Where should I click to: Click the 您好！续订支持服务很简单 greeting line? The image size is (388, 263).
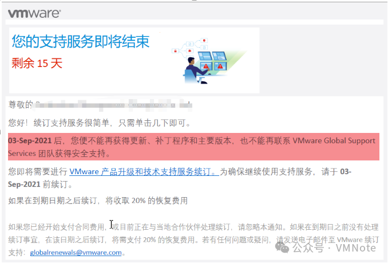[x=100, y=123]
